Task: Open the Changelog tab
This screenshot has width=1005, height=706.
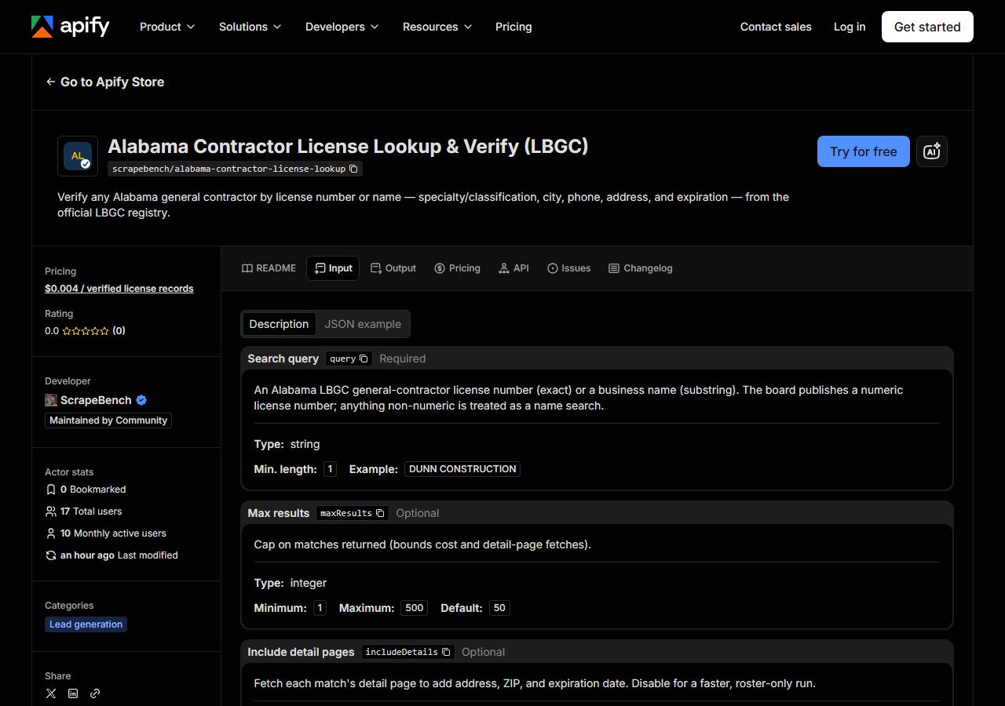Action: point(640,268)
